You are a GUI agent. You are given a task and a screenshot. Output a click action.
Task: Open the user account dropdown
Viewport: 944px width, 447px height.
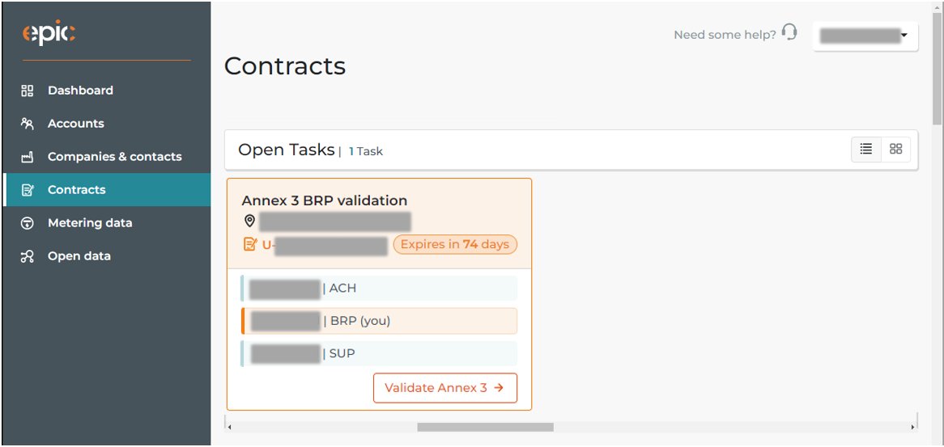click(865, 36)
